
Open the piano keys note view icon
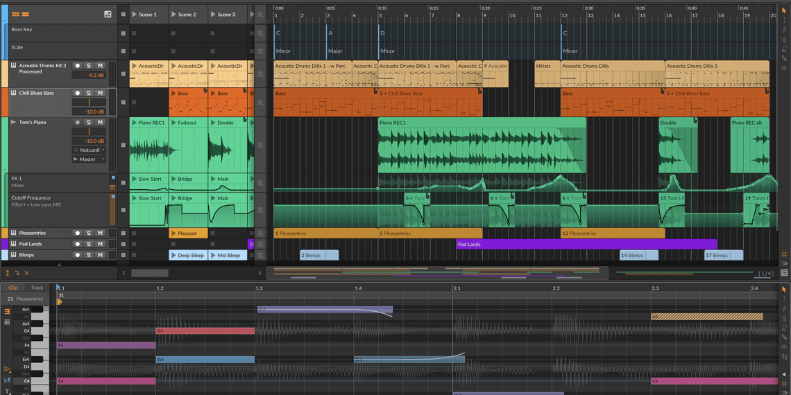coord(7,312)
